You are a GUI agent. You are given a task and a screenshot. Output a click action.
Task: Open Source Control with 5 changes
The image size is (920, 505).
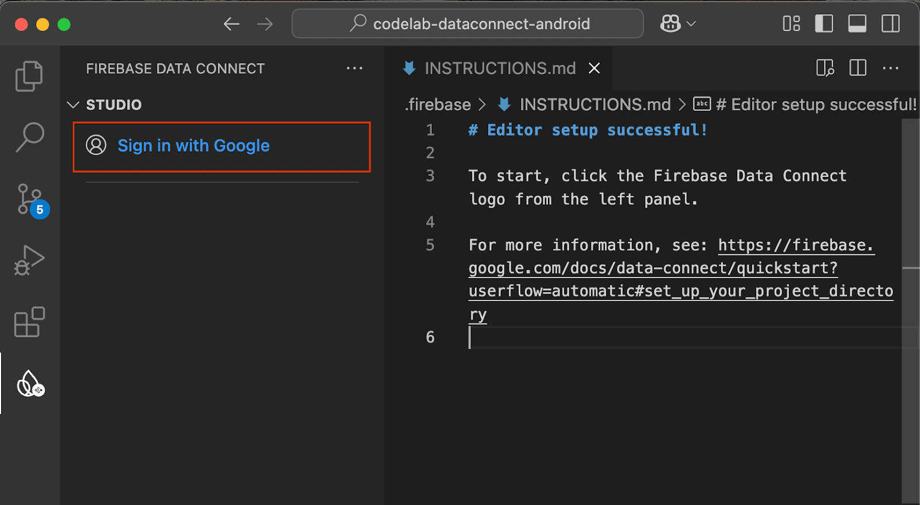tap(29, 199)
